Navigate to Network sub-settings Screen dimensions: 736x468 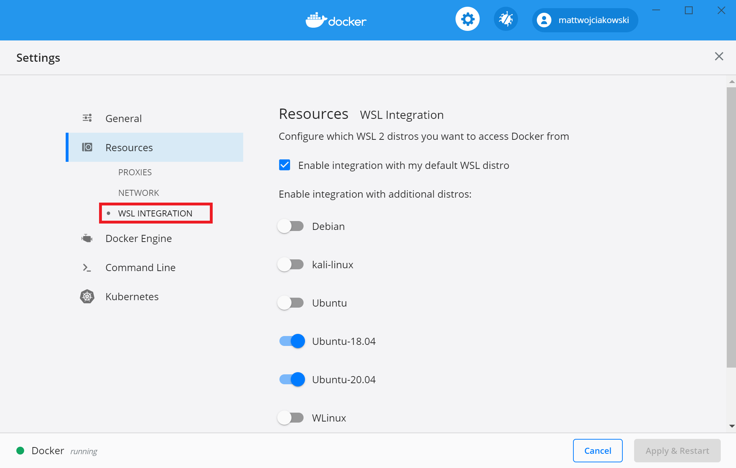tap(138, 192)
